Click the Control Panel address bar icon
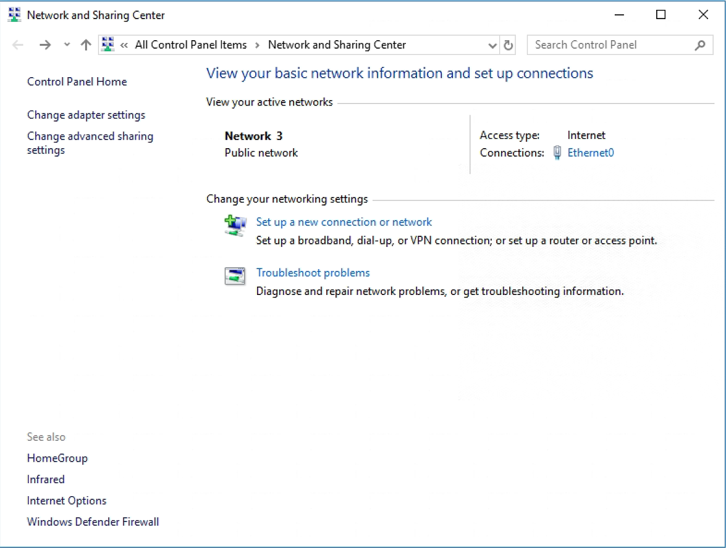 pos(108,44)
